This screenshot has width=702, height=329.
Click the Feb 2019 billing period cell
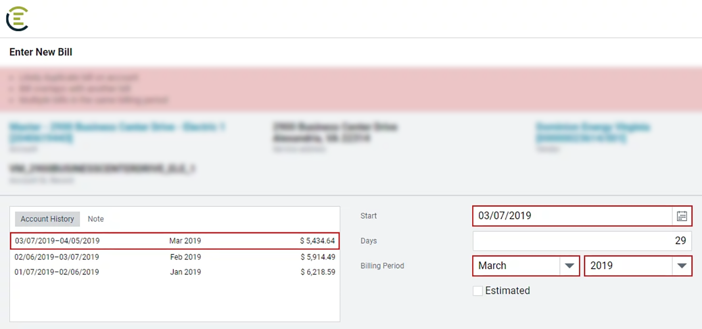(x=186, y=257)
